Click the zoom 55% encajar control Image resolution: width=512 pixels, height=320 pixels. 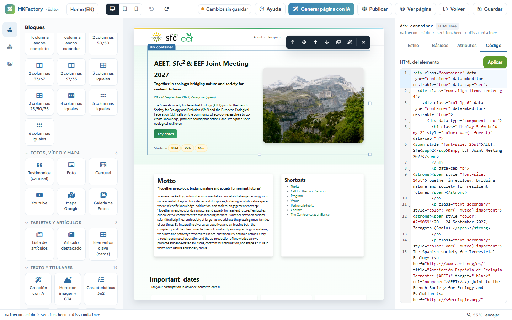click(x=483, y=315)
